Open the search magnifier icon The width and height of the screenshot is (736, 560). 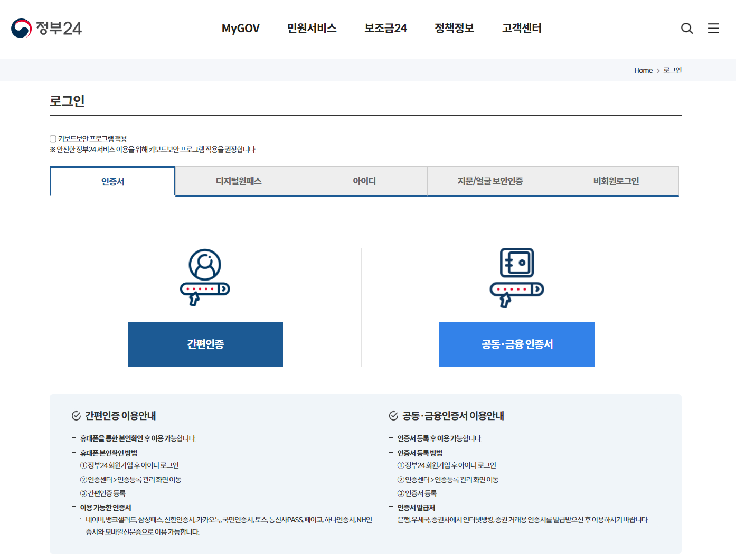pos(687,28)
